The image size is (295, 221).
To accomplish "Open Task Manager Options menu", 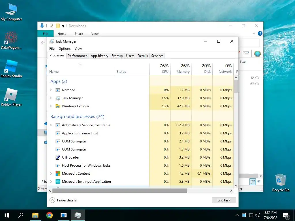I will (x=65, y=48).
